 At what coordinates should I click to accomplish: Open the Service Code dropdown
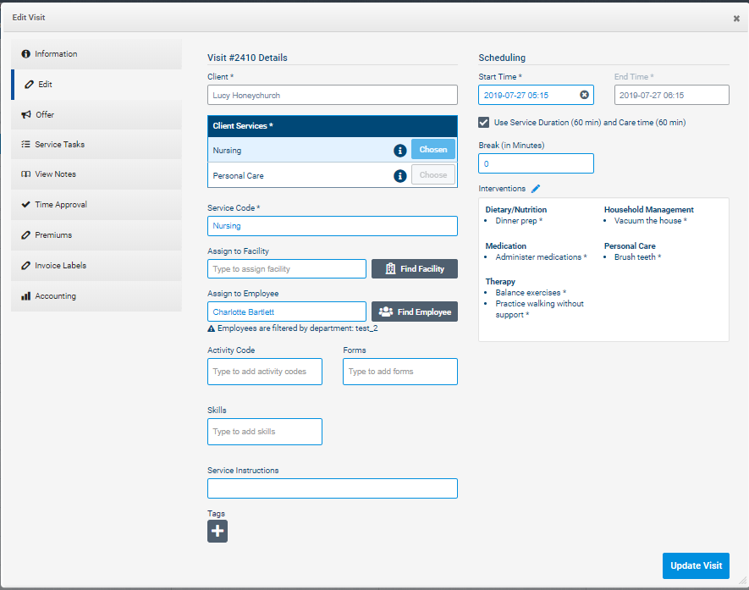[332, 226]
